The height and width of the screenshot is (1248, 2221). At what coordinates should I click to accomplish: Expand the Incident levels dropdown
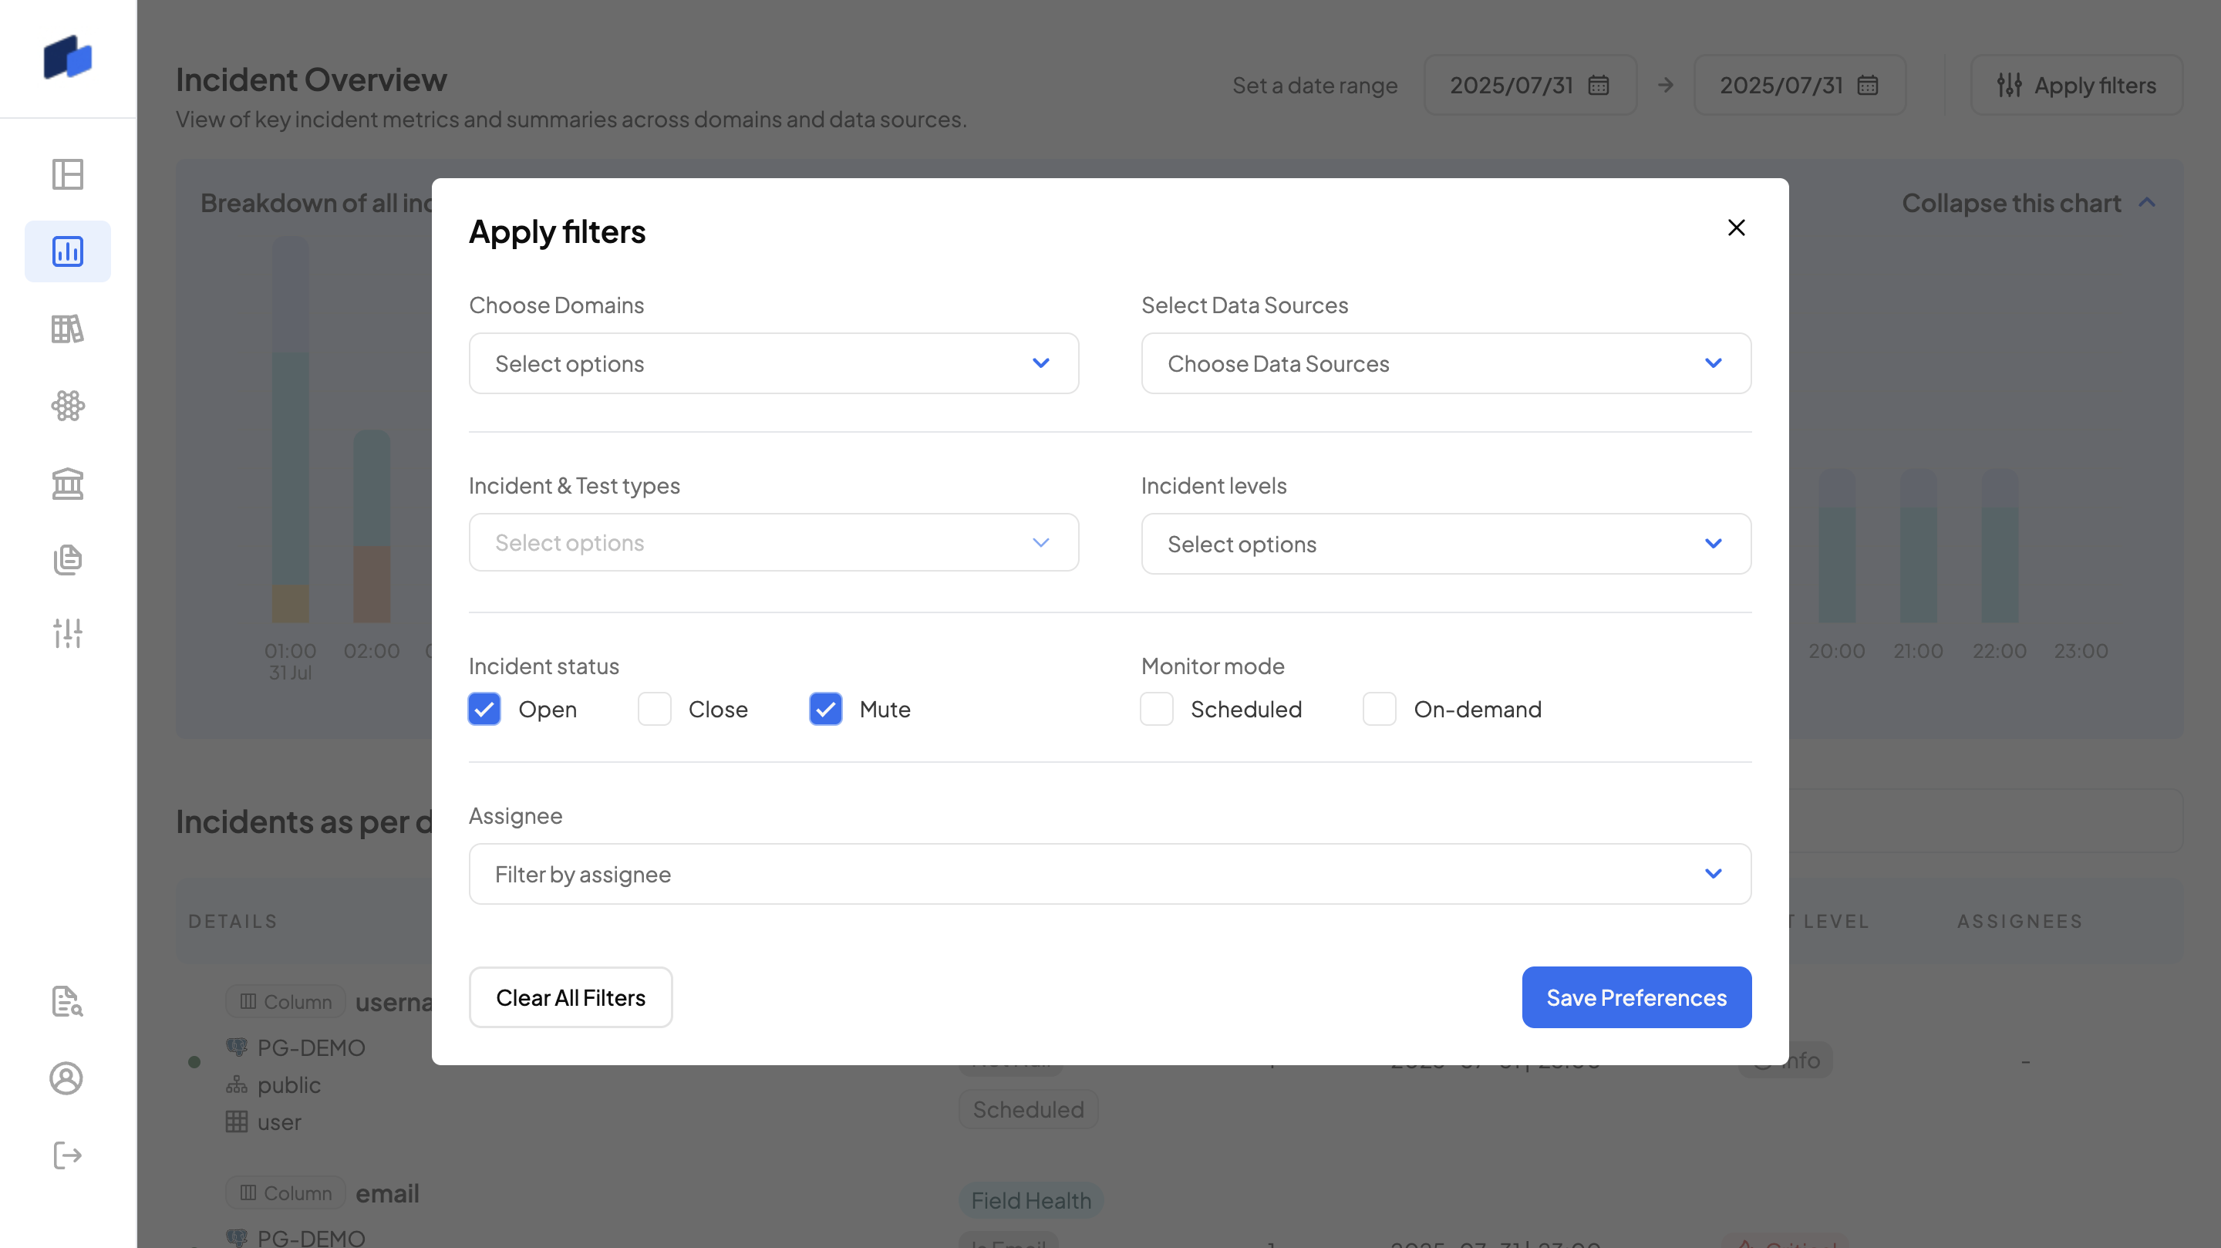[1446, 543]
